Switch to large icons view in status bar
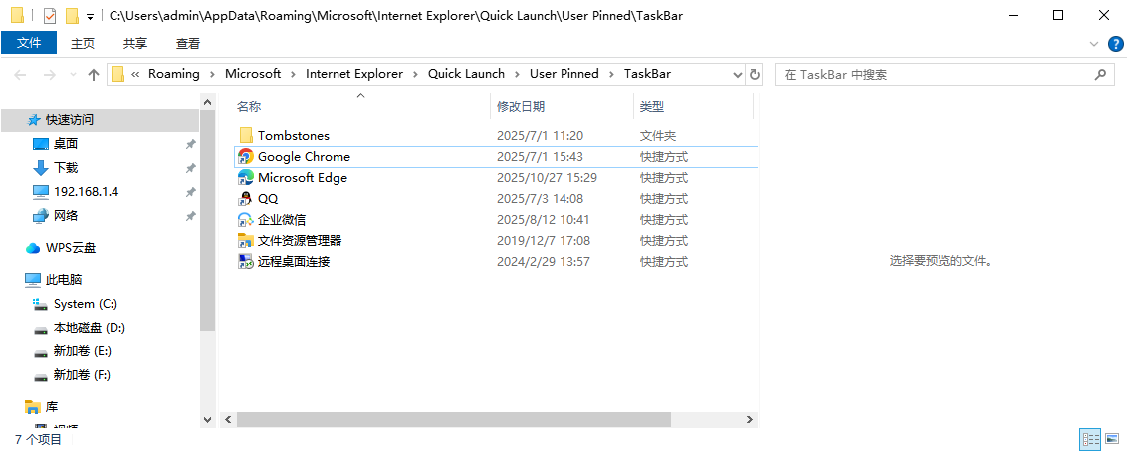 click(x=1114, y=439)
